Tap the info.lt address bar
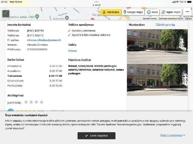The height and width of the screenshot is (144, 193). point(96,5)
